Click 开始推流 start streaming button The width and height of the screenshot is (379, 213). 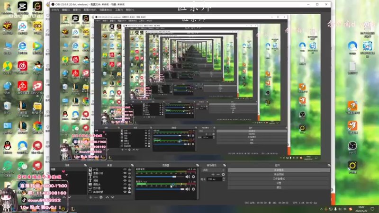(279, 170)
